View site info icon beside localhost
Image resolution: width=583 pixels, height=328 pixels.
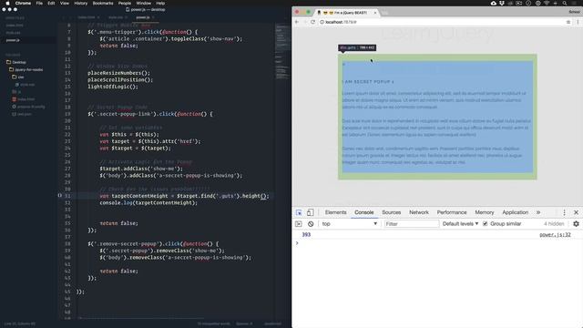(322, 22)
